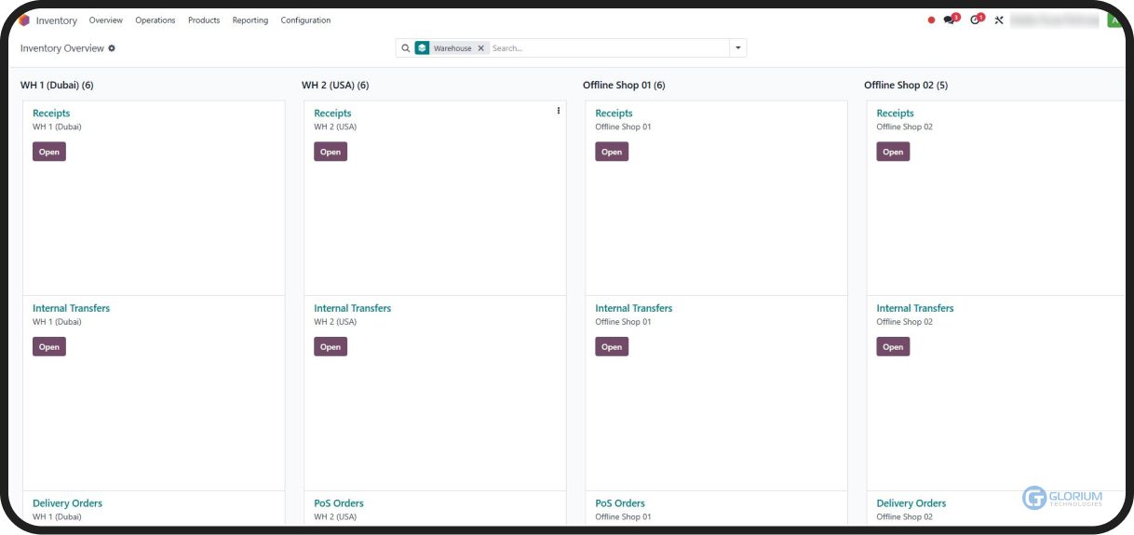Click the teal Warehouse group-by layers icon
Image resolution: width=1134 pixels, height=535 pixels.
tap(423, 48)
